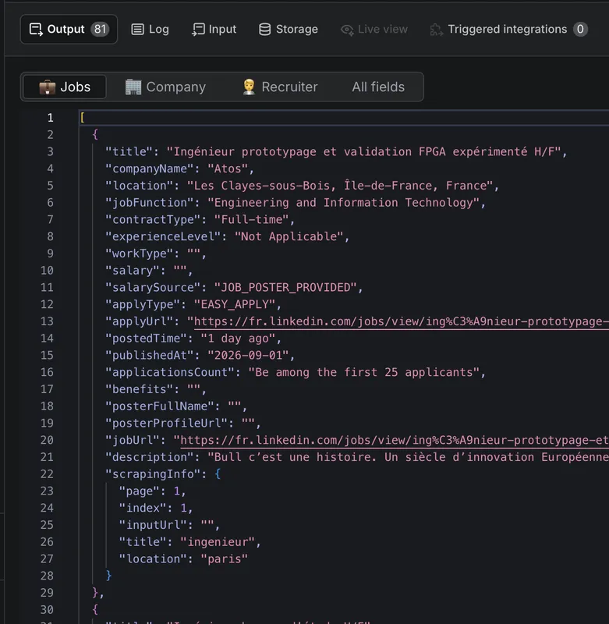This screenshot has height=624, width=609.
Task: Click the "posterFullName" key
Action: coord(160,406)
